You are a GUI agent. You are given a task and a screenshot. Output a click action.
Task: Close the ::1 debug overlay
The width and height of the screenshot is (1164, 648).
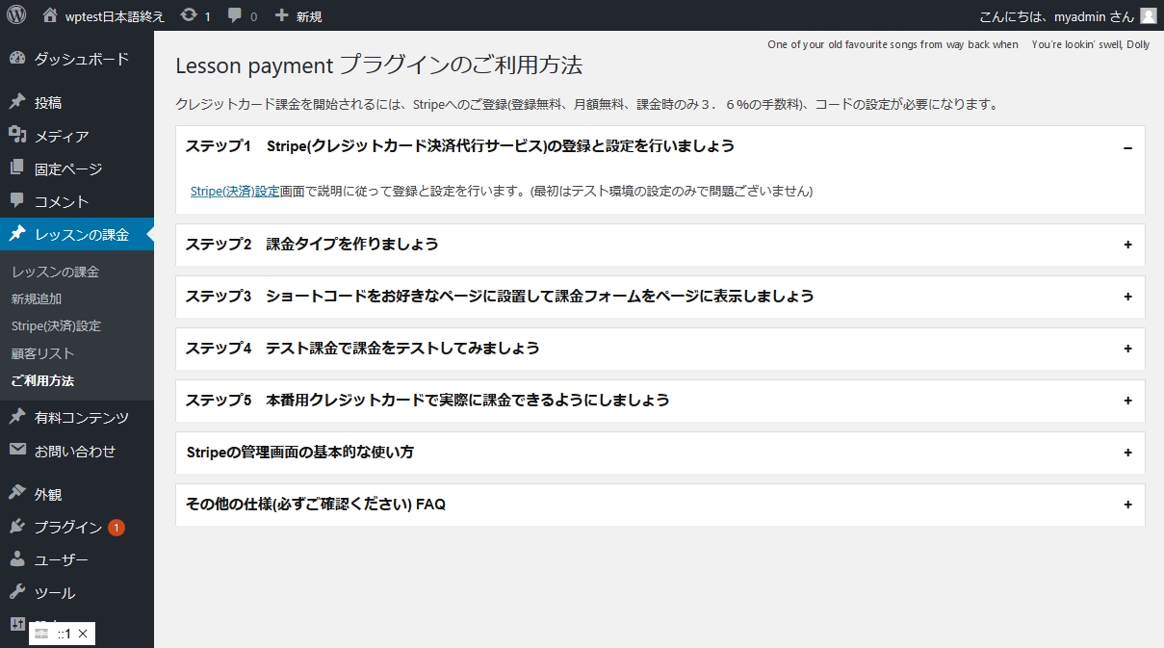tap(83, 634)
